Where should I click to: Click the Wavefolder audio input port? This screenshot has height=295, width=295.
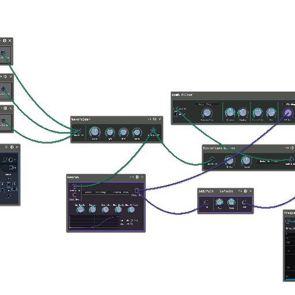(x=79, y=131)
